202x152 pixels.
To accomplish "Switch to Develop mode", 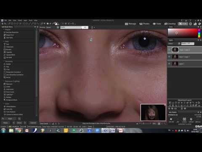I will [170, 24].
